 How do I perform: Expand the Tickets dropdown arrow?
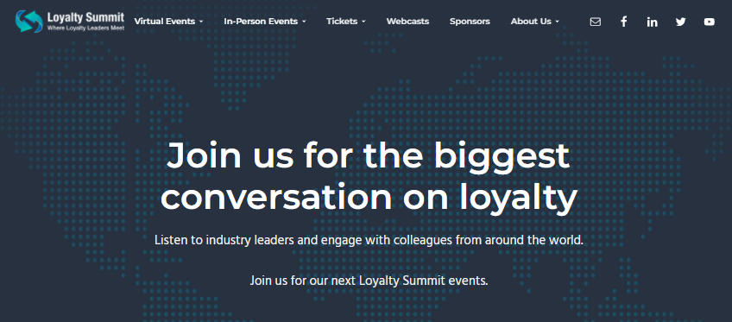coord(363,22)
